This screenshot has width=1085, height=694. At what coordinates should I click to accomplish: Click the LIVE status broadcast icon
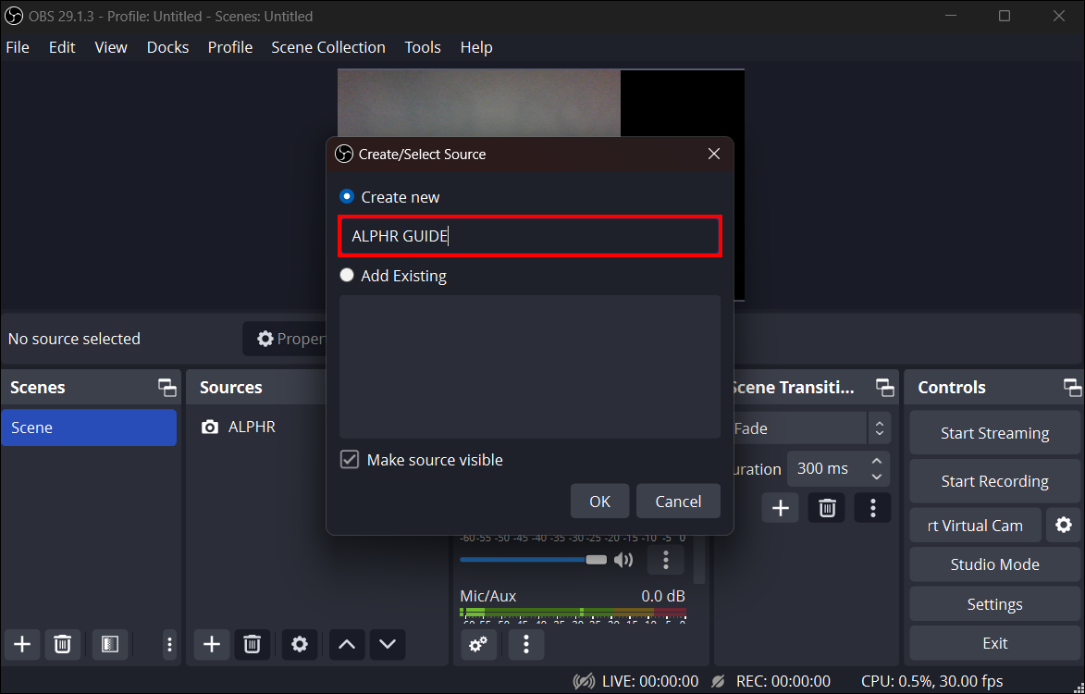pos(584,682)
